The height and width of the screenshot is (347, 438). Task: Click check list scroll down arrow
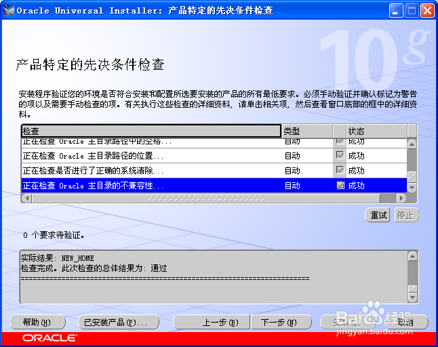412,188
